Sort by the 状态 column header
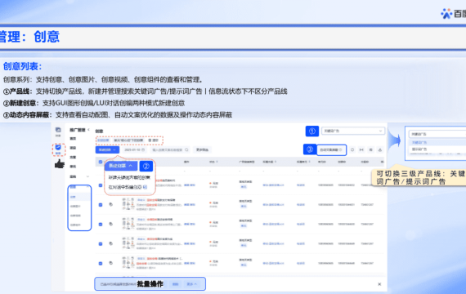This screenshot has width=466, height=294. pyautogui.click(x=213, y=162)
